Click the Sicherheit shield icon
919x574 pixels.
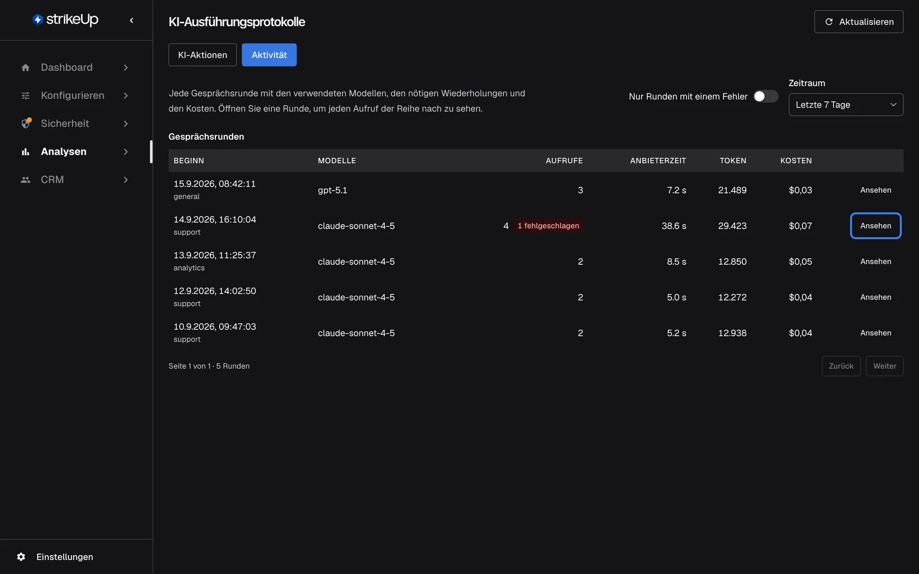pos(26,123)
